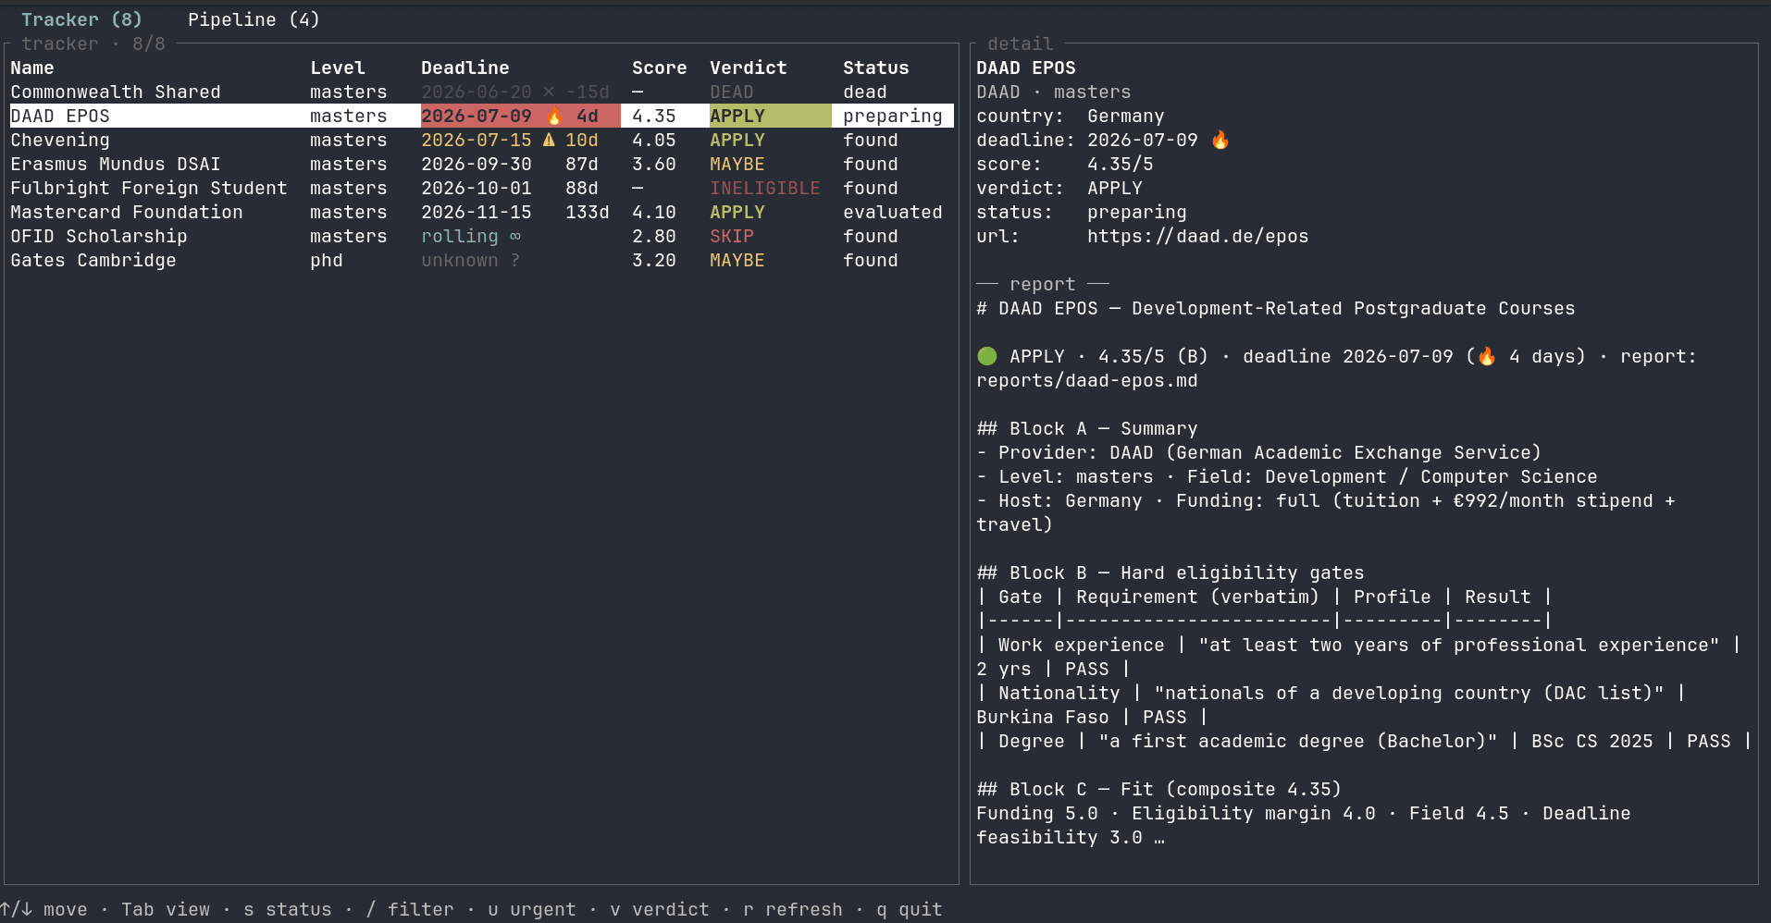
Task: Click the X mark in the Commonwealth Shared deadline cell
Action: (549, 92)
